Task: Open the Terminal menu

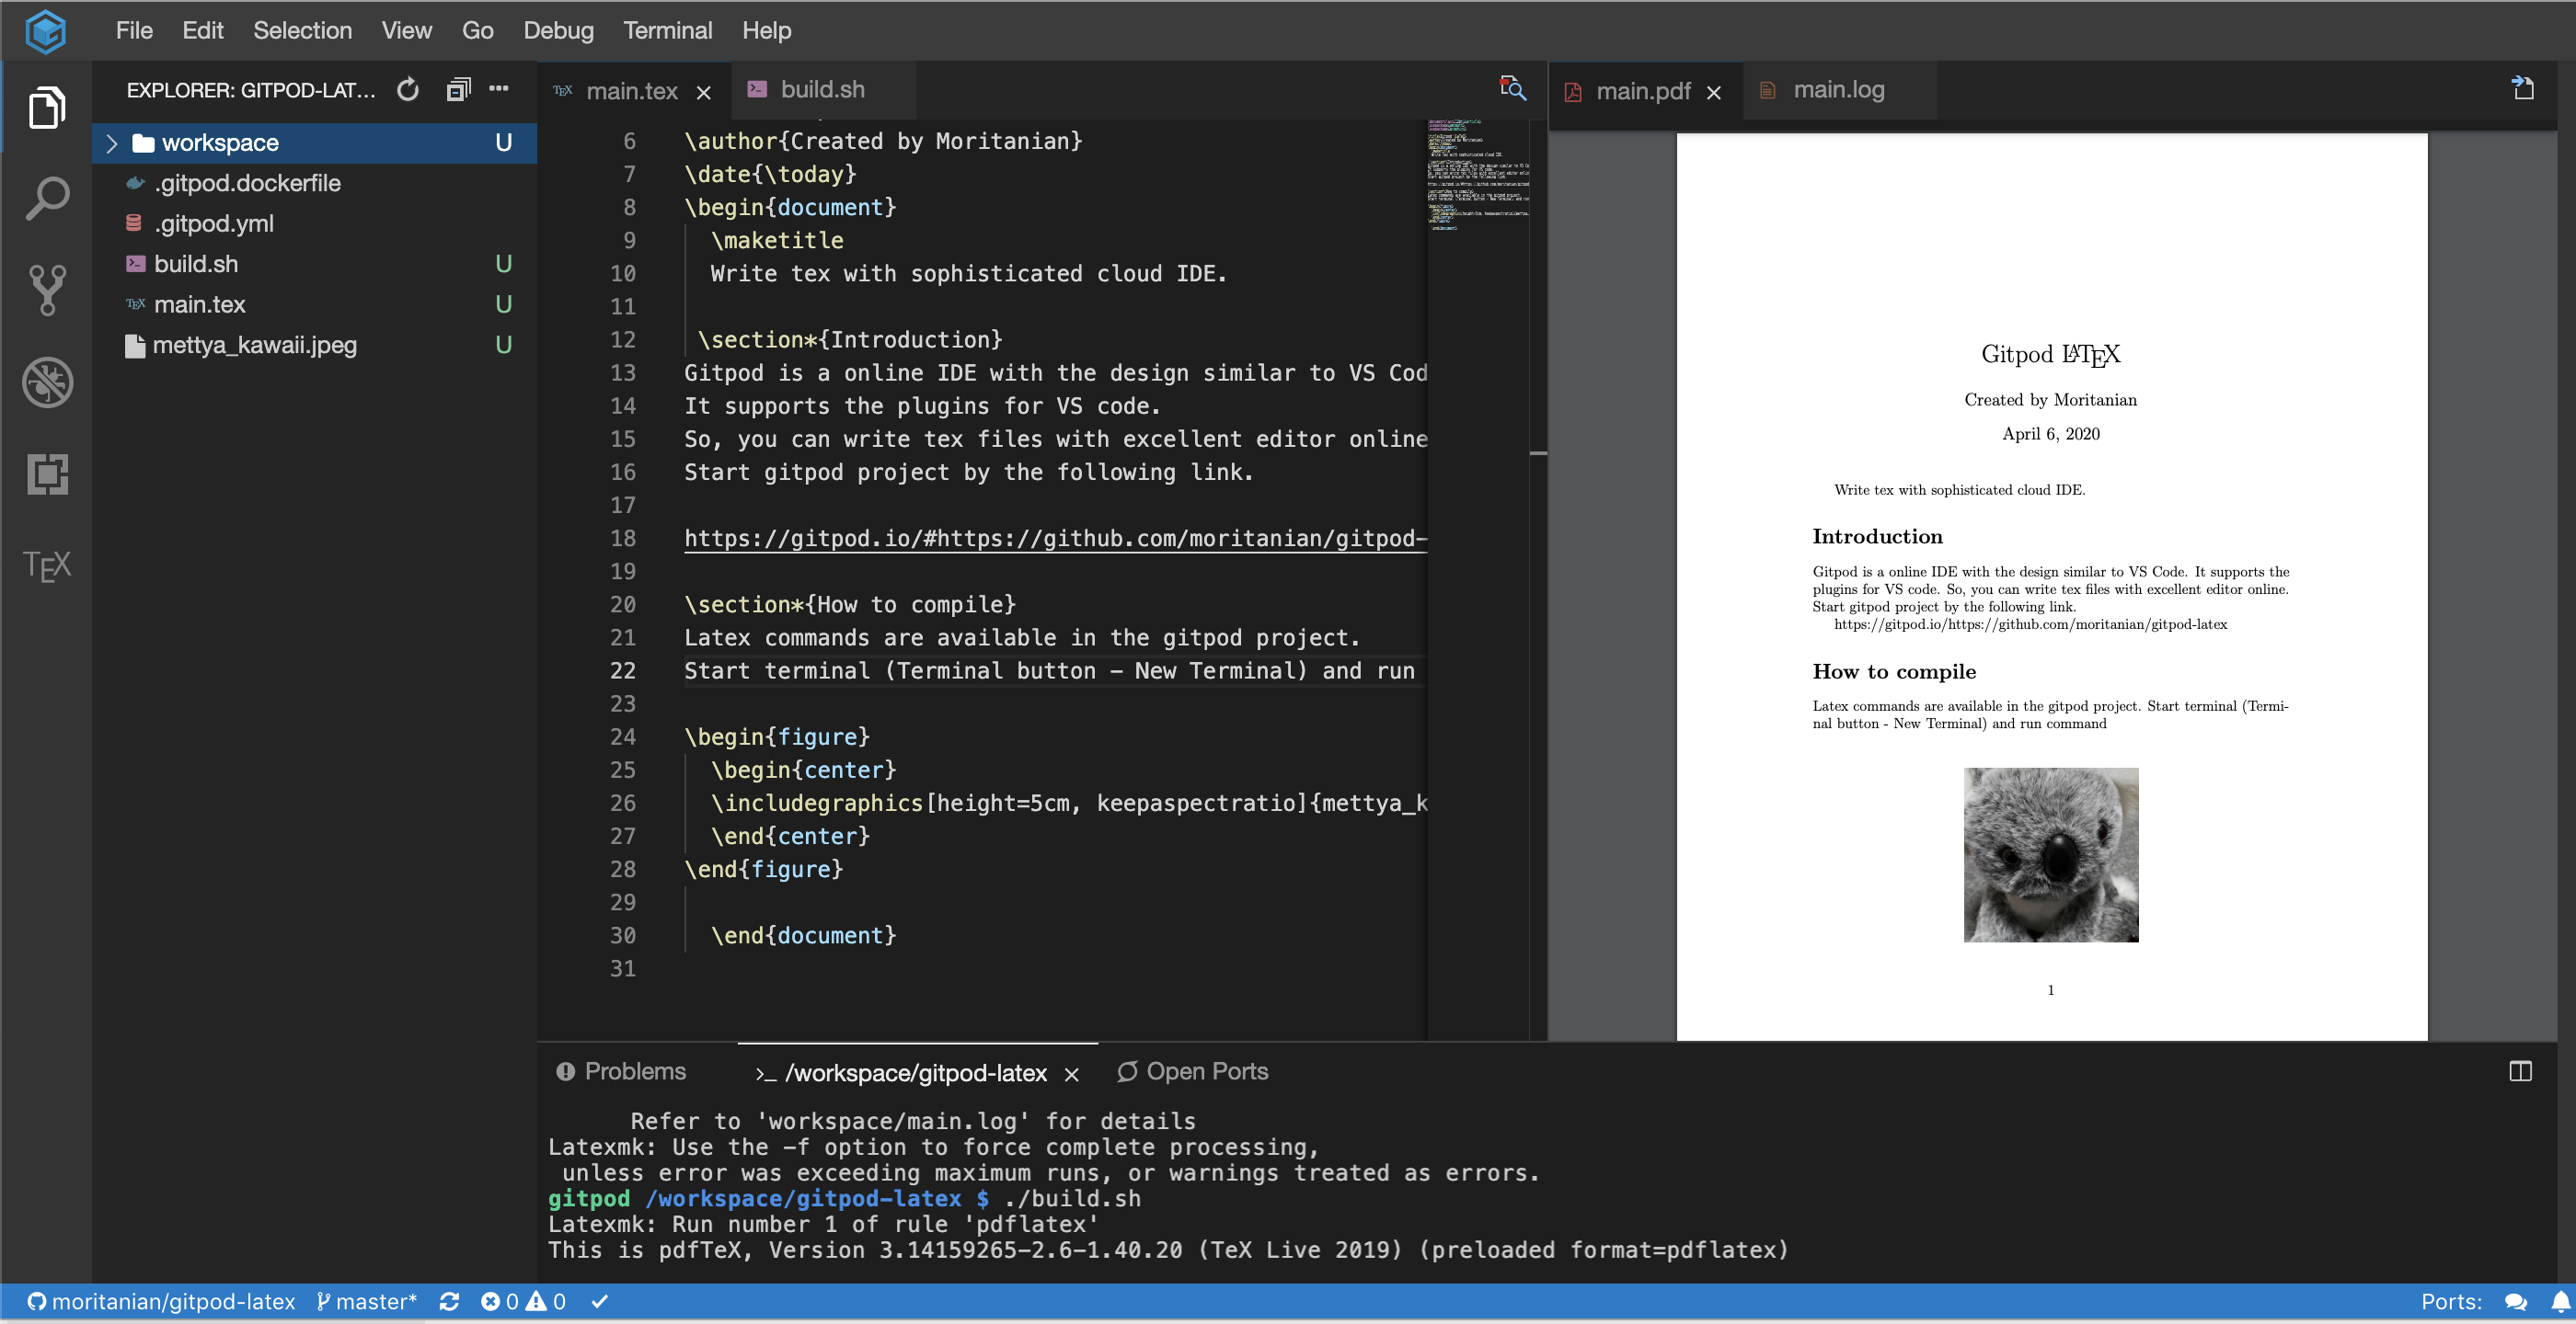Action: coord(667,30)
